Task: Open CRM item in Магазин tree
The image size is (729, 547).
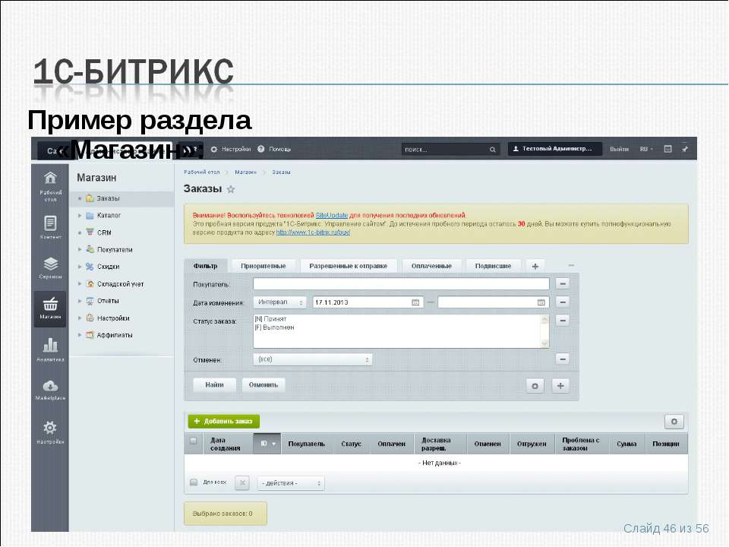Action: (x=104, y=232)
